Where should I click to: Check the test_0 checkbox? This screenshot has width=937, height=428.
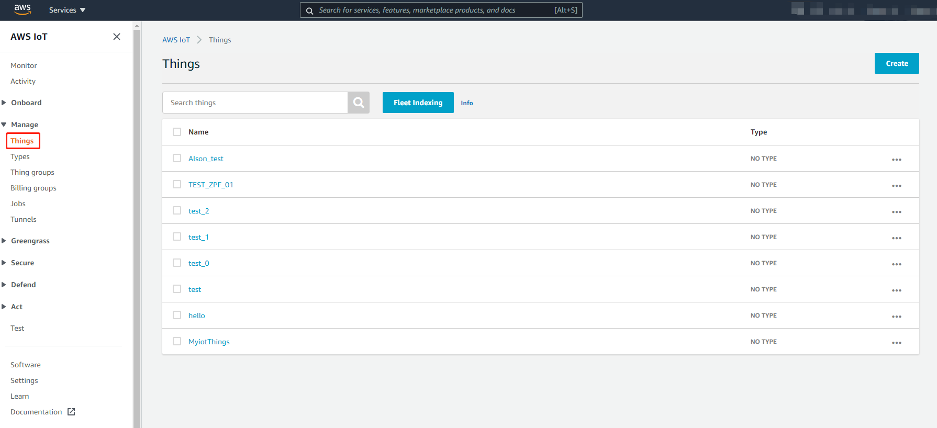click(177, 263)
